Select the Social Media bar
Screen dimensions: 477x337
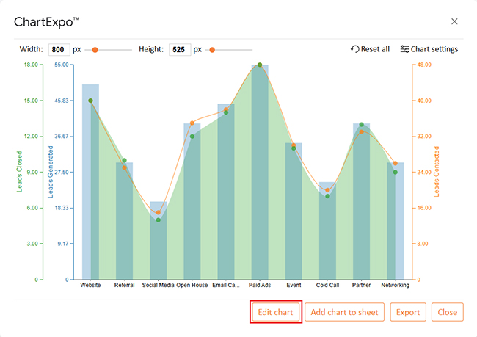158,242
